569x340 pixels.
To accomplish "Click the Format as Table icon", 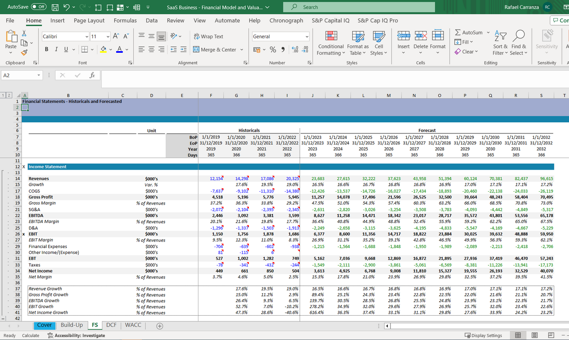I will (x=358, y=36).
